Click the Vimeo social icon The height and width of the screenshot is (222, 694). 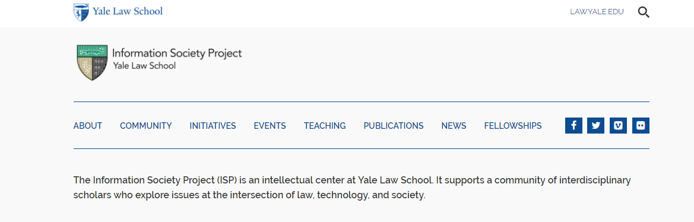click(x=619, y=126)
